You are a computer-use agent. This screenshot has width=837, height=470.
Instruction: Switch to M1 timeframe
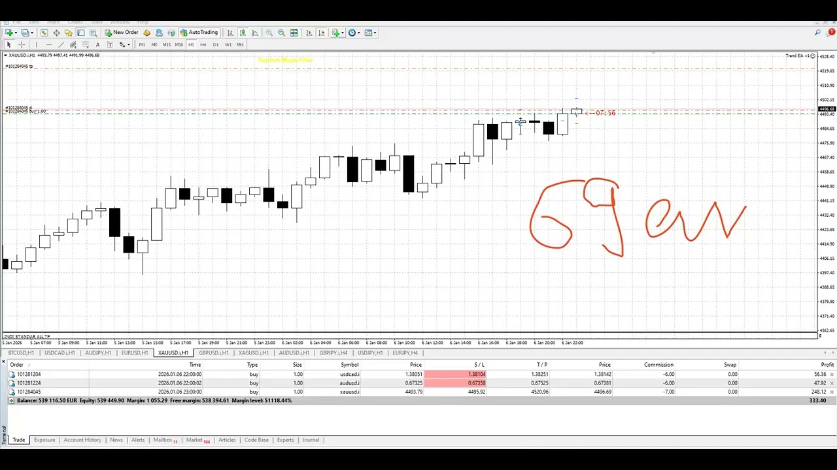click(x=142, y=44)
